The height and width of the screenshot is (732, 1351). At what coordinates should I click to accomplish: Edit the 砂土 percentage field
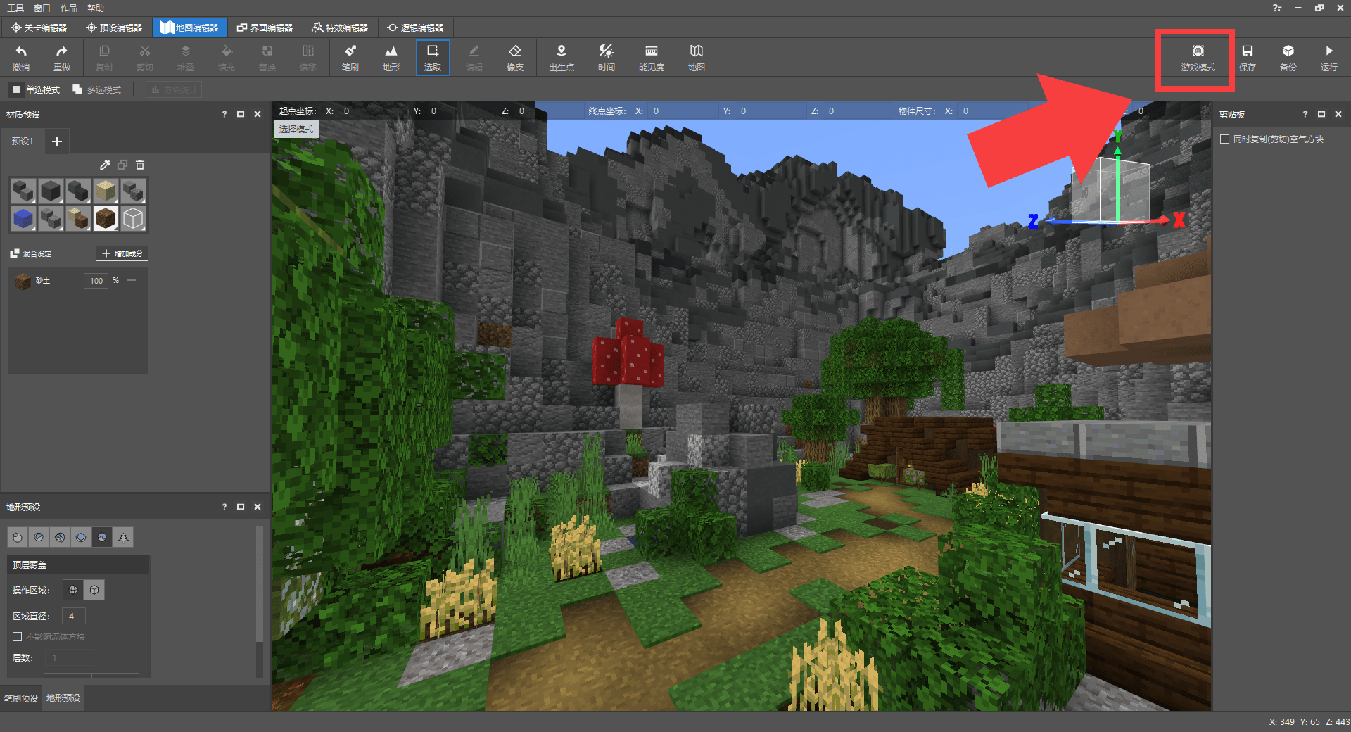[x=96, y=281]
